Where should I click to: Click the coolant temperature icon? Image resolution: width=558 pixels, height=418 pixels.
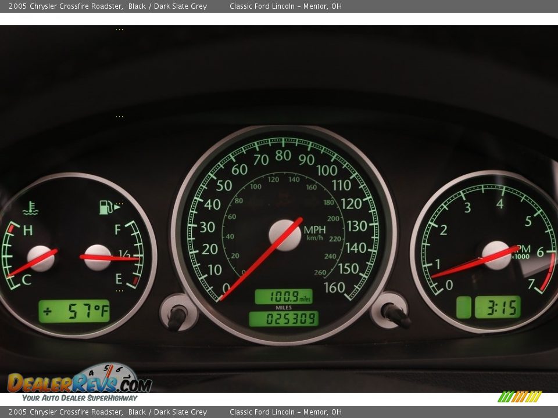30,208
